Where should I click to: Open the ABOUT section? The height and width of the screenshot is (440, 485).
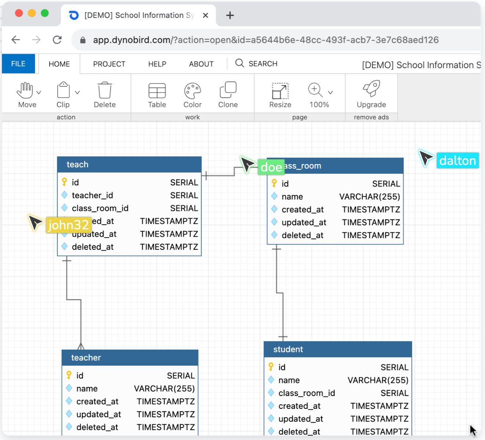point(201,64)
